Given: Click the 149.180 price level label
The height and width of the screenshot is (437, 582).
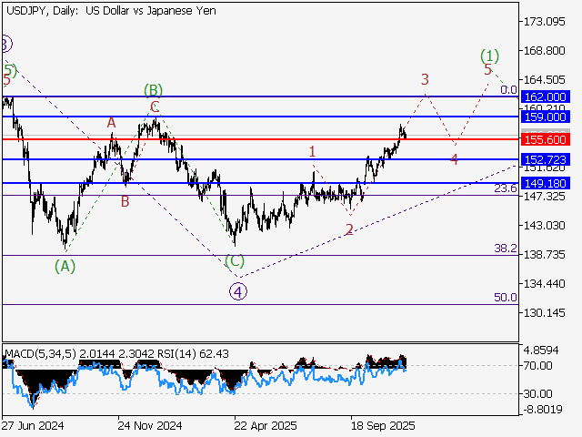Looking at the screenshot, I should pos(545,183).
